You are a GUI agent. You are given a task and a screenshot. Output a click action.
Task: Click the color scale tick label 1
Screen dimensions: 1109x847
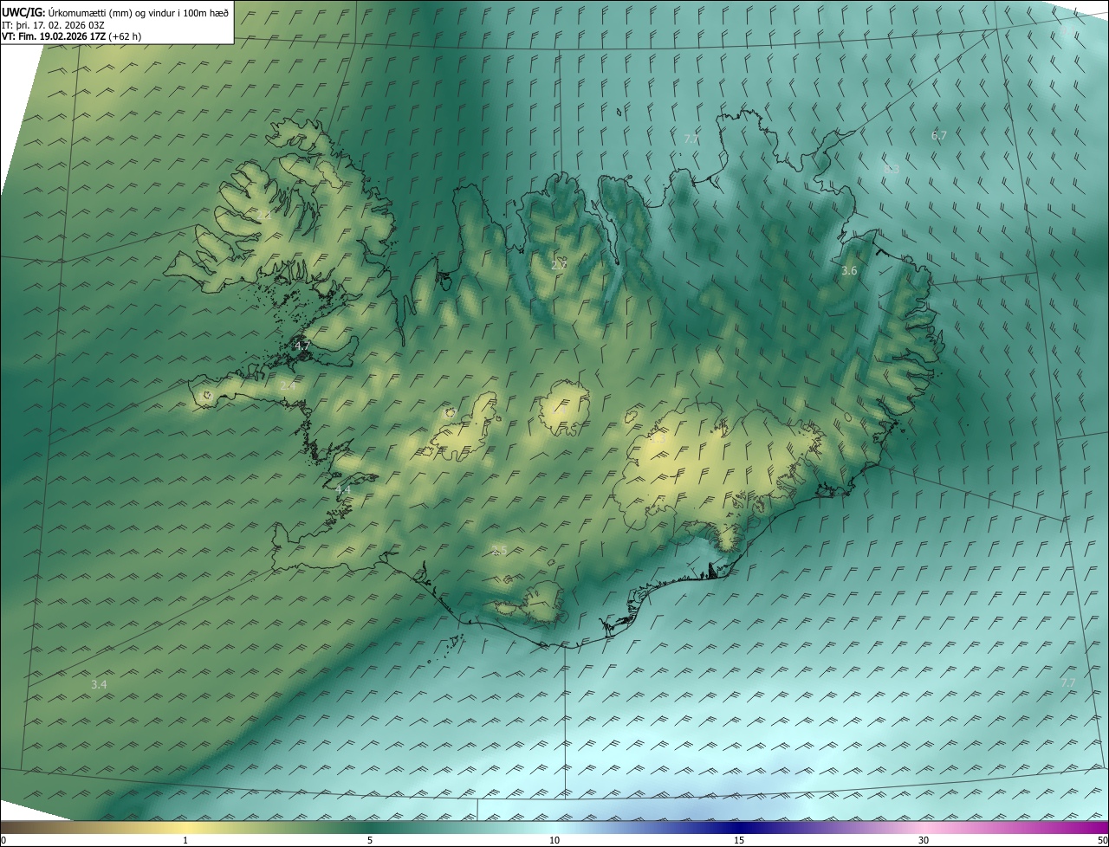coord(185,841)
